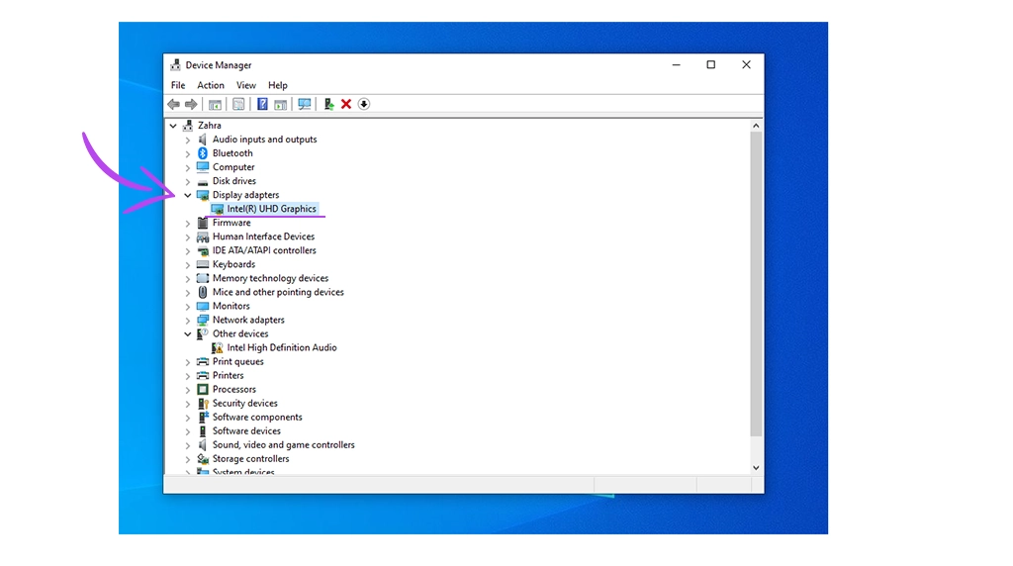This screenshot has height=566, width=1013.
Task: Expand the Print queues node
Action: pyautogui.click(x=187, y=362)
